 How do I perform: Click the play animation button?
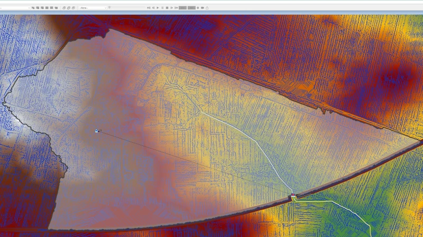[x=158, y=8]
